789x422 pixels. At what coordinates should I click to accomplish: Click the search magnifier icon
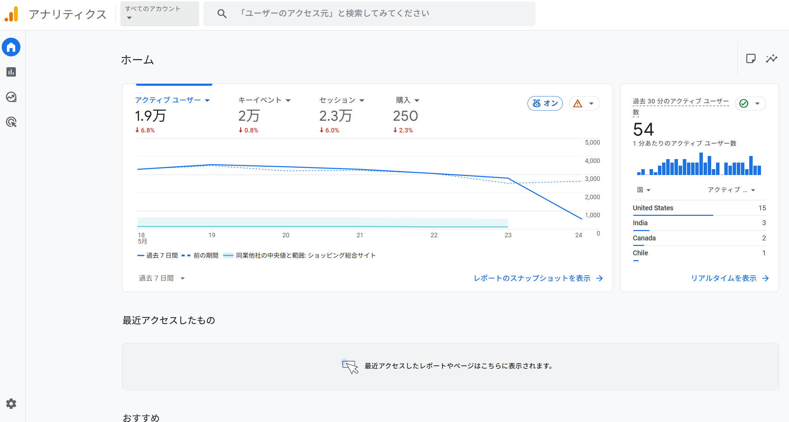(x=222, y=14)
